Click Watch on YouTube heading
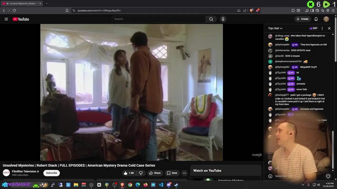The width and height of the screenshot is (337, 189). click(x=207, y=171)
